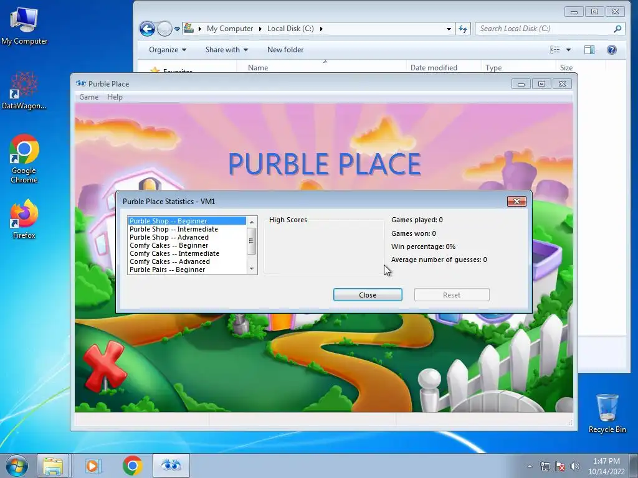Open Windows Media Player from the taskbar
The width and height of the screenshot is (638, 478).
[93, 466]
